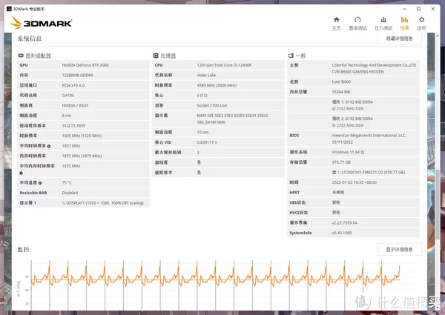This screenshot has width=445, height=315.
Task: Select text PCIe x16 4.0
Action: pyautogui.click(x=73, y=85)
